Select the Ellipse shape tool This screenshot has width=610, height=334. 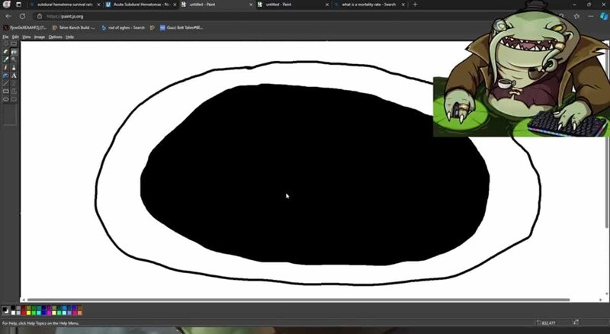(x=6, y=100)
